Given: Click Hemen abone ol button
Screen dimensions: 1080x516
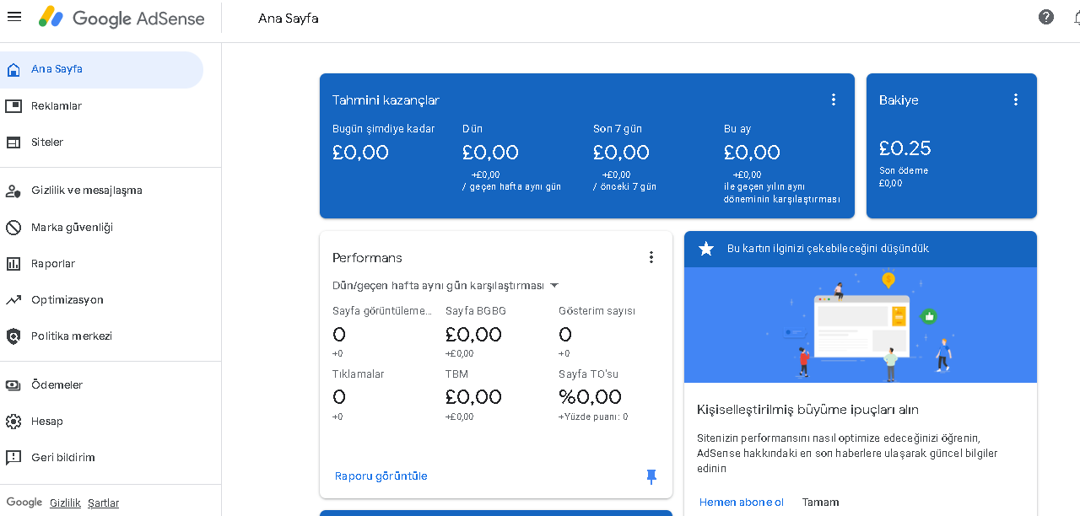Looking at the screenshot, I should 742,503.
